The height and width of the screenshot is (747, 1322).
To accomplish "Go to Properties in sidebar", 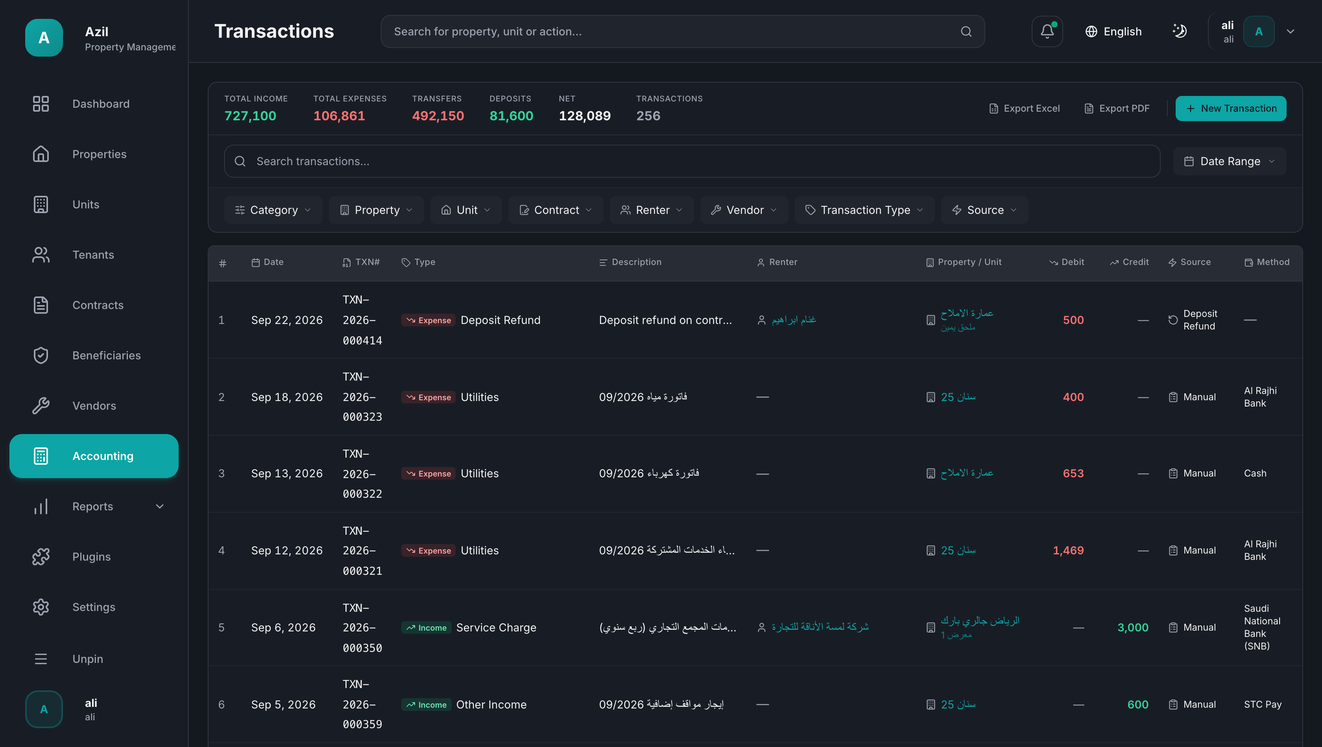I will 94,154.
